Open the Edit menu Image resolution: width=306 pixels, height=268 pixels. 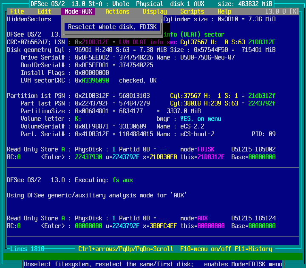[44, 11]
